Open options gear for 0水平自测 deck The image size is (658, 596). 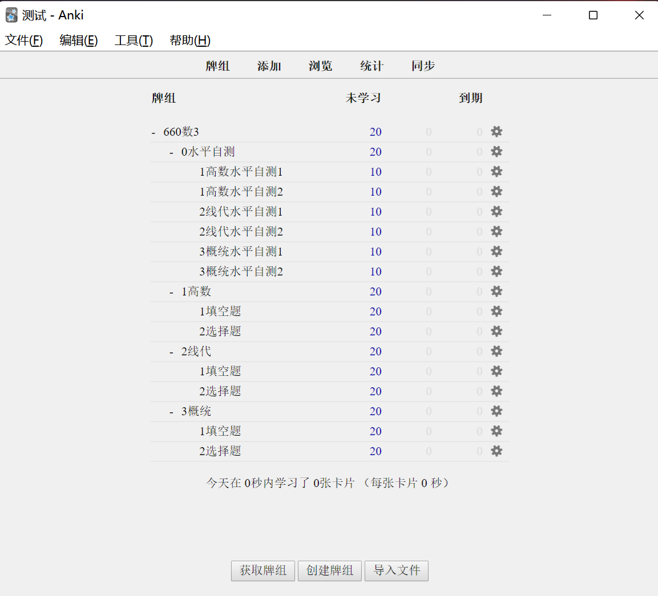point(496,151)
